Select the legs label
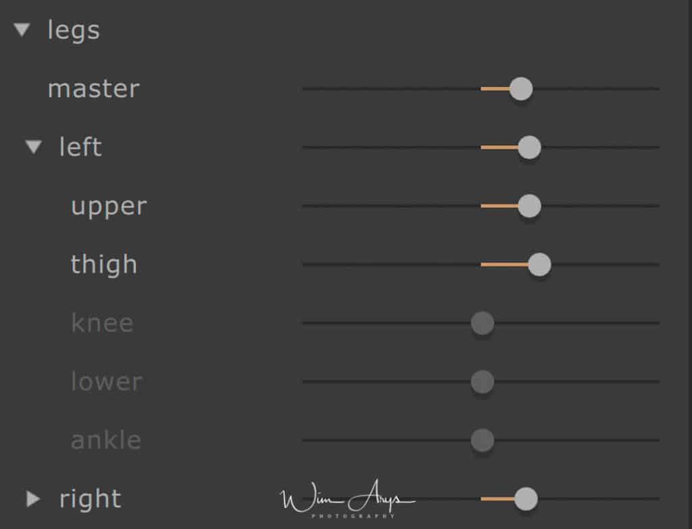Viewport: 692px width, 529px height. (x=74, y=31)
